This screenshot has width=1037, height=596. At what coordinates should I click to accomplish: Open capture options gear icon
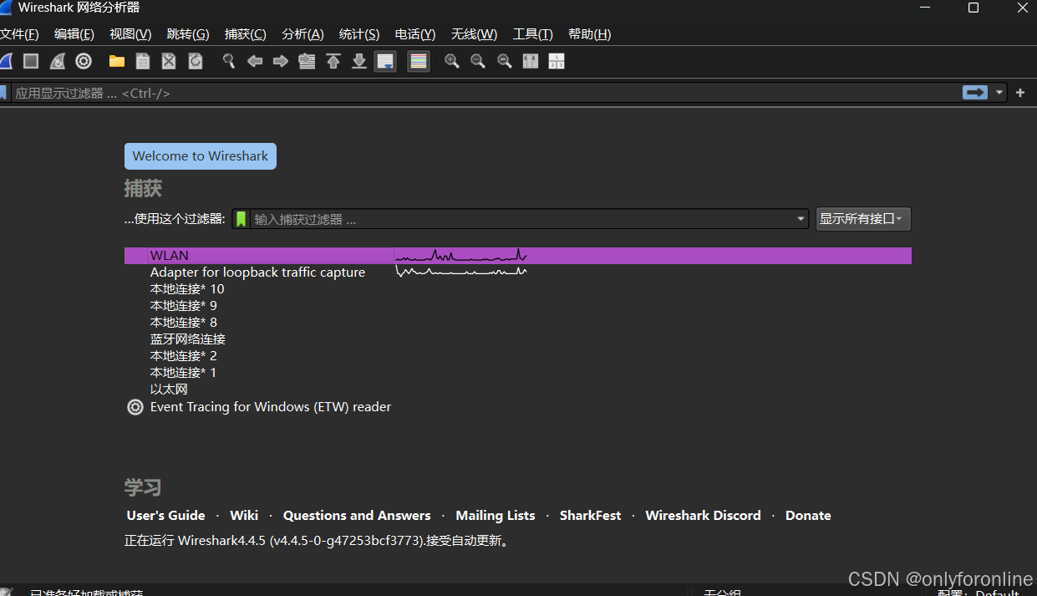tap(84, 61)
